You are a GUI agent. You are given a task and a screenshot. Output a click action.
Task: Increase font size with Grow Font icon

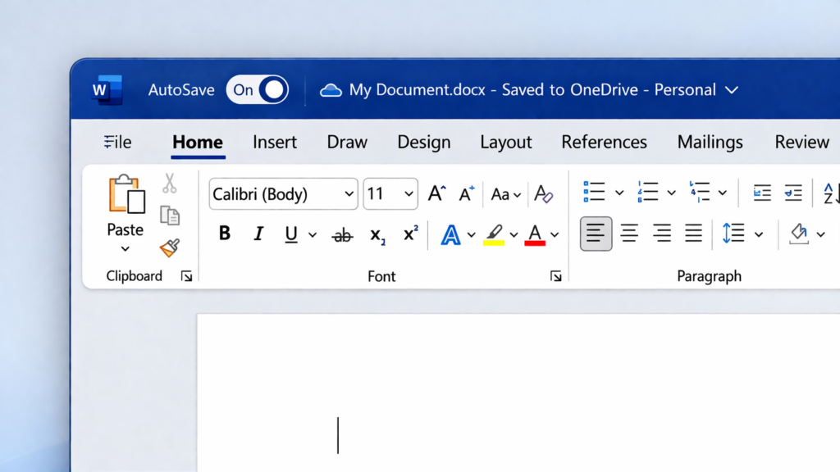pyautogui.click(x=436, y=193)
